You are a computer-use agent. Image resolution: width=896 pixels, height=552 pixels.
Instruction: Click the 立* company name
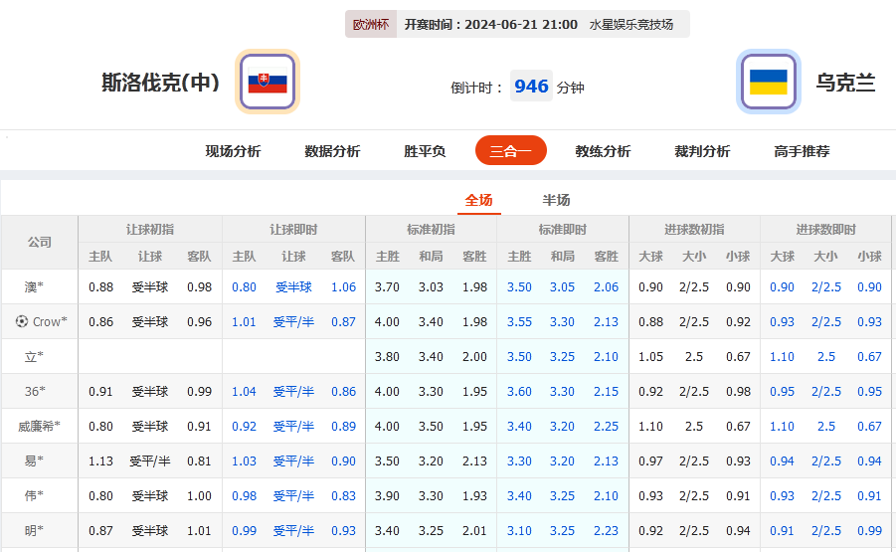click(34, 357)
